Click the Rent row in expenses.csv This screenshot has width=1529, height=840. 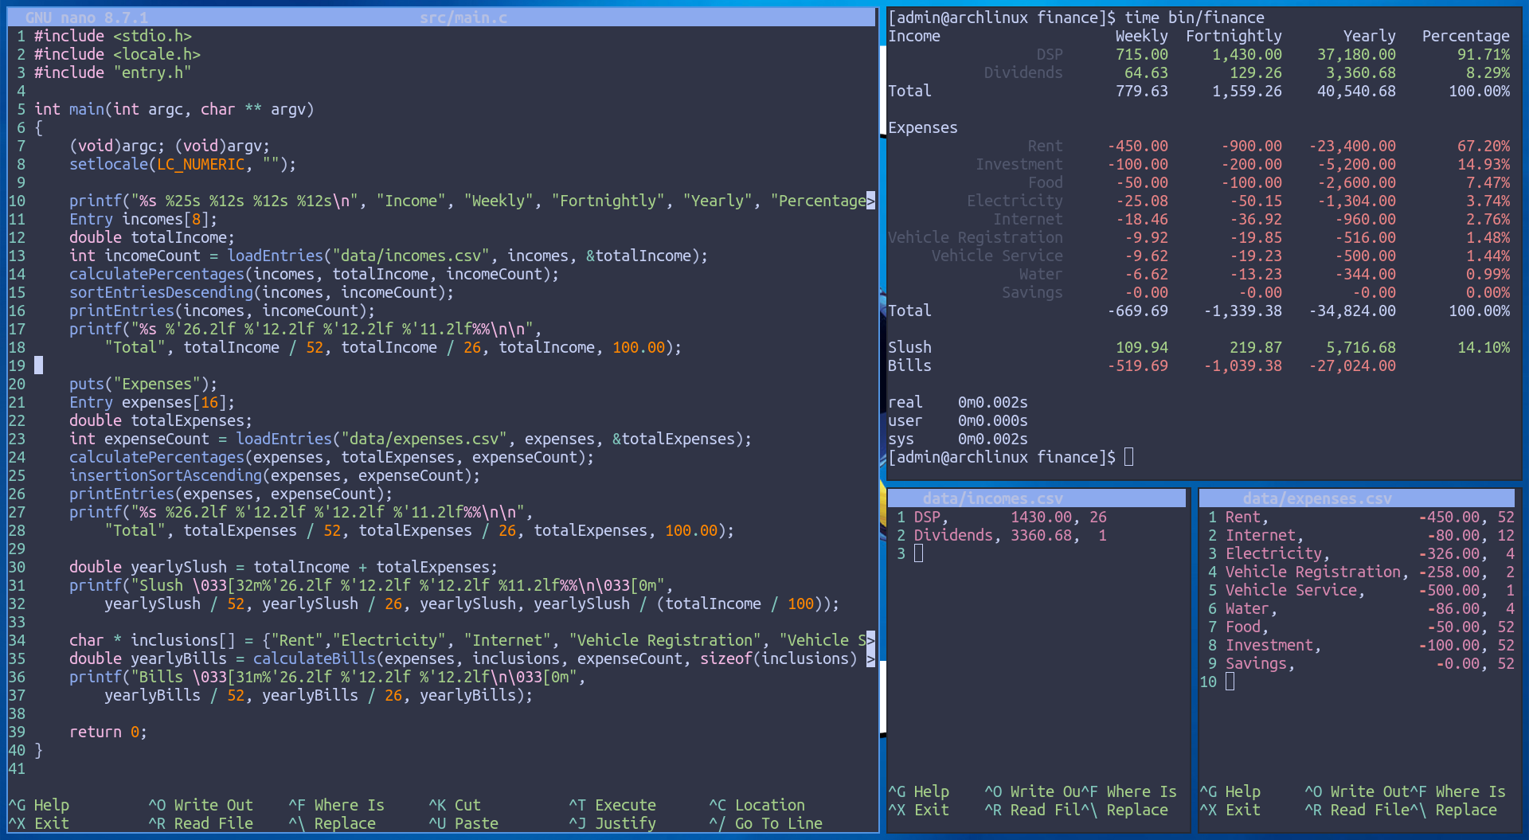pyautogui.click(x=1370, y=517)
